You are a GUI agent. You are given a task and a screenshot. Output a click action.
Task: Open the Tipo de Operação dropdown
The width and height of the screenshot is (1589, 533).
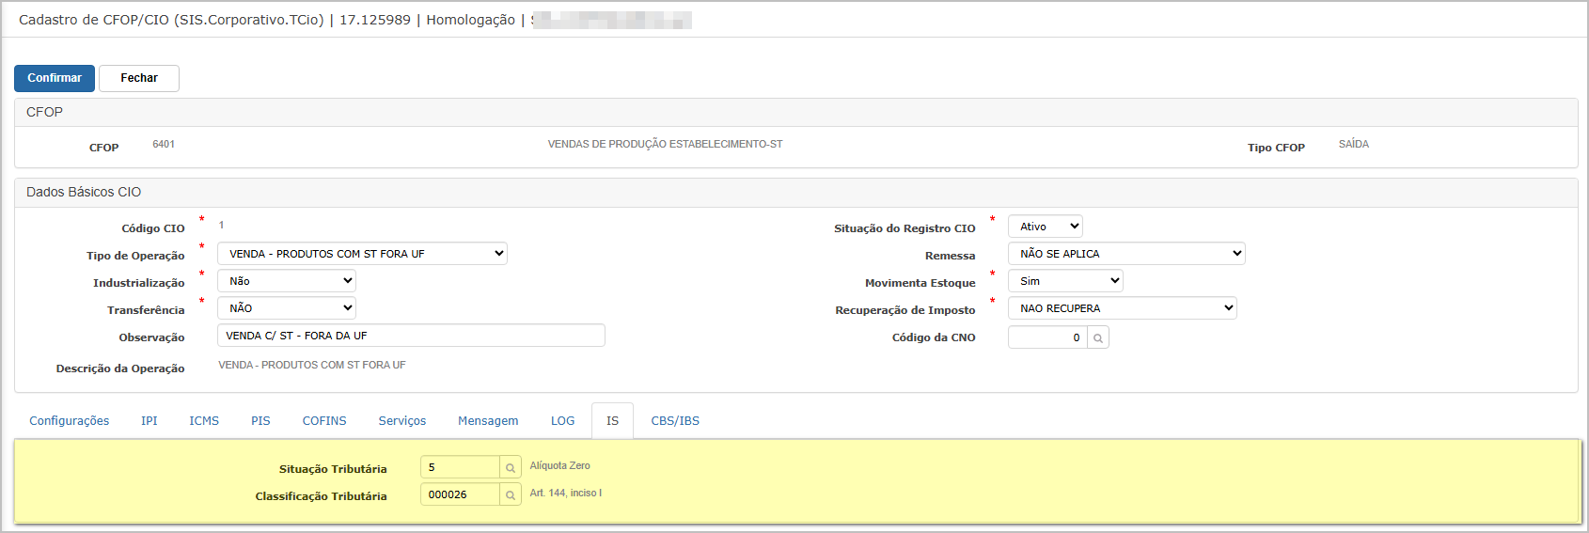[x=362, y=254]
